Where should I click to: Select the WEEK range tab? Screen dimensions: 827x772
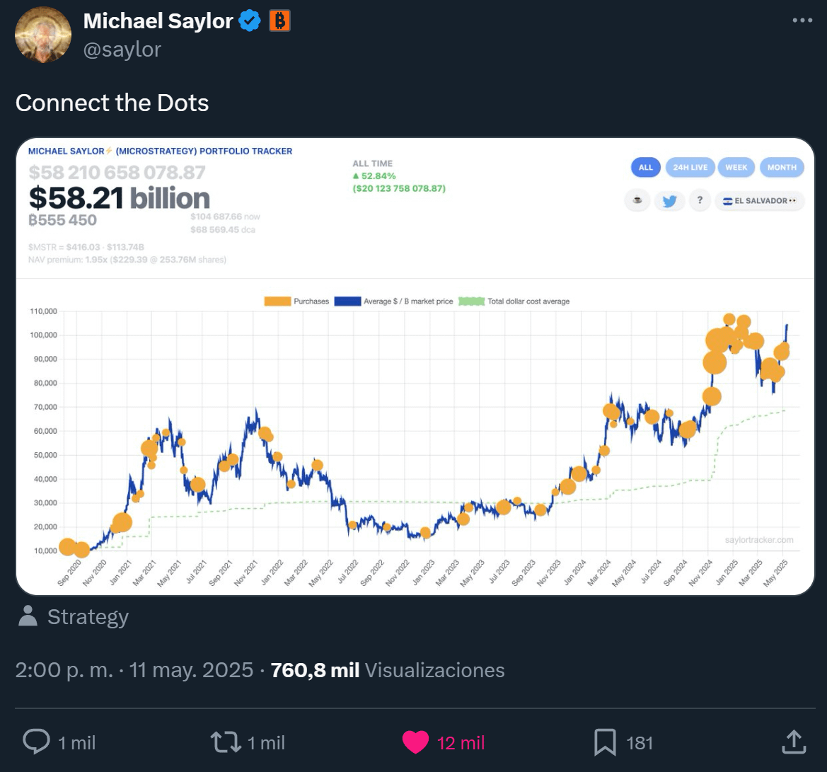point(736,167)
